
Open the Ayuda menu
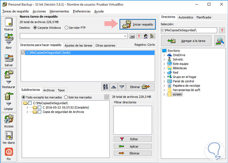(x=99, y=11)
